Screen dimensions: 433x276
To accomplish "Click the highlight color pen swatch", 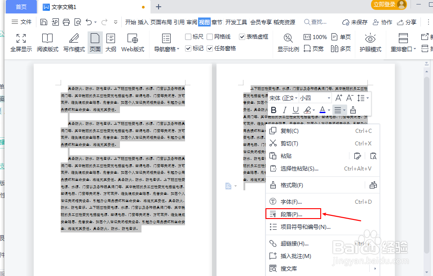I will (307, 110).
